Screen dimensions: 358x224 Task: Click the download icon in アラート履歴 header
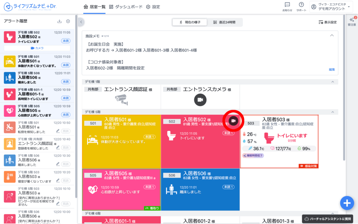59,21
